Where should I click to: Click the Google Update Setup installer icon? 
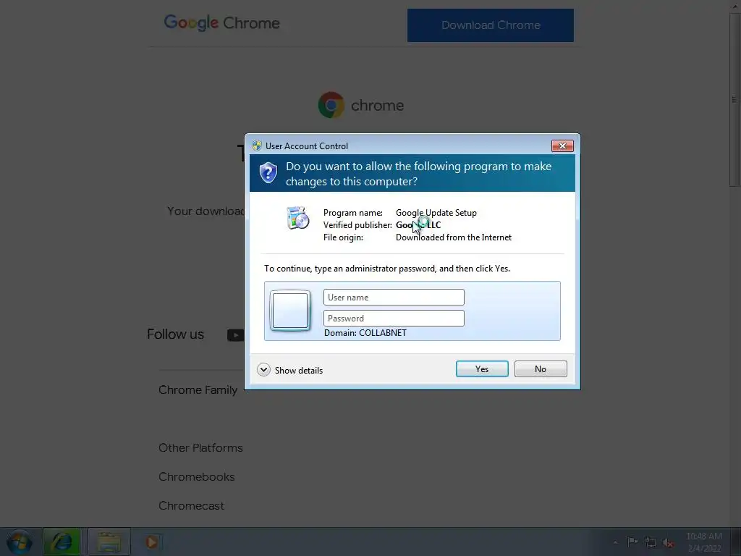click(297, 218)
